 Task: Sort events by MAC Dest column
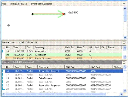click(x=101, y=67)
